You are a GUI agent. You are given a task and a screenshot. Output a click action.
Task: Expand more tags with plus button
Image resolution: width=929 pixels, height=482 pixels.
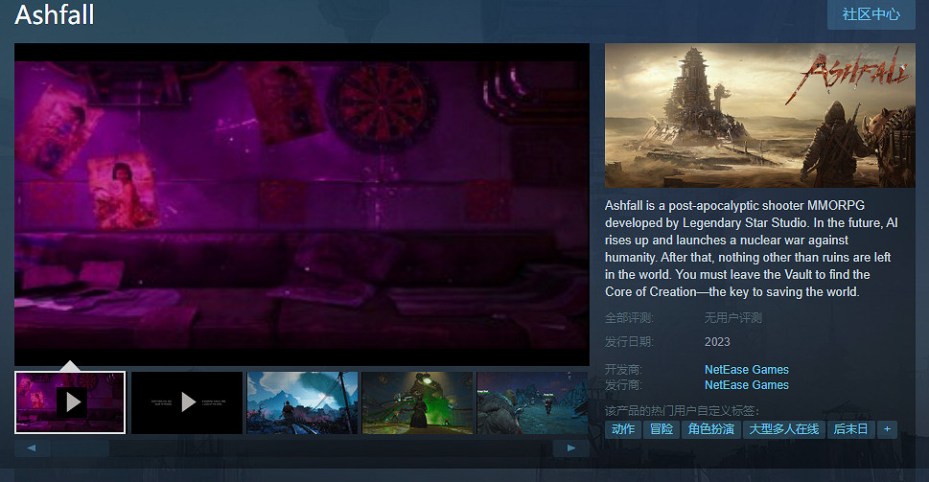[887, 429]
